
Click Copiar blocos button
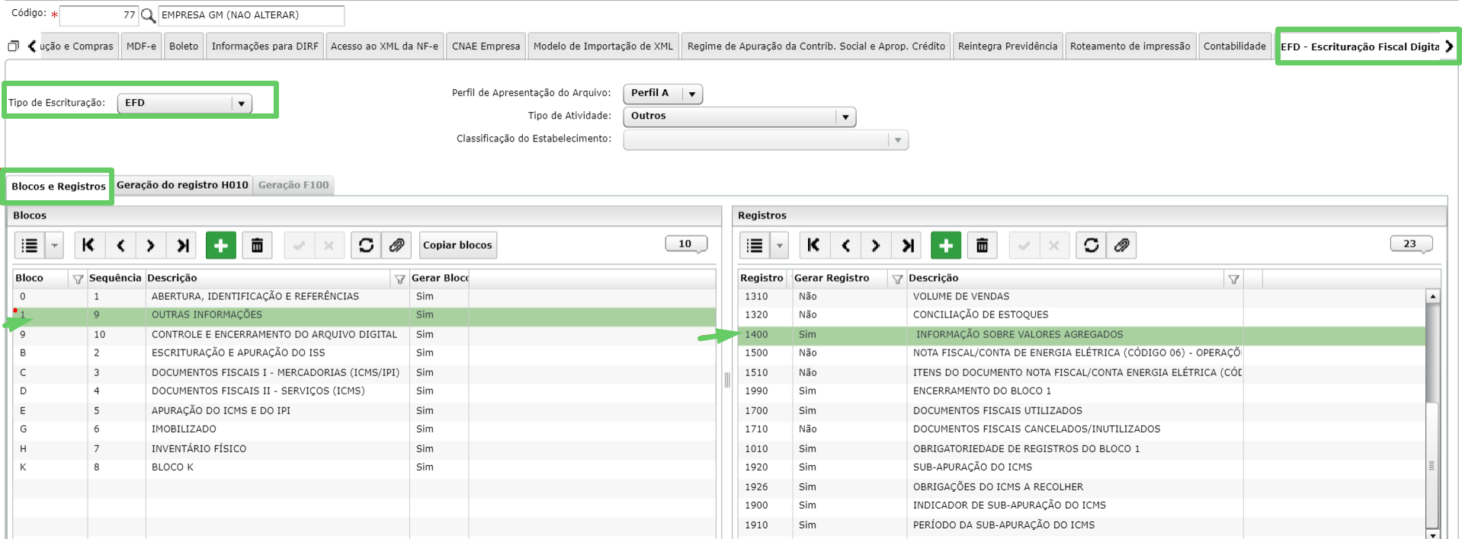457,245
